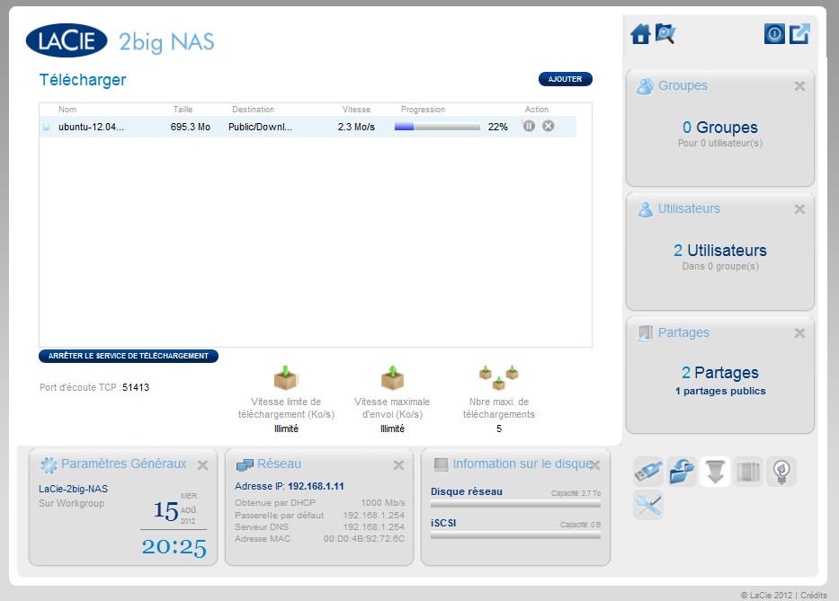The height and width of the screenshot is (601, 839).
Task: Click the Partages widget folder icon
Action: tap(646, 333)
